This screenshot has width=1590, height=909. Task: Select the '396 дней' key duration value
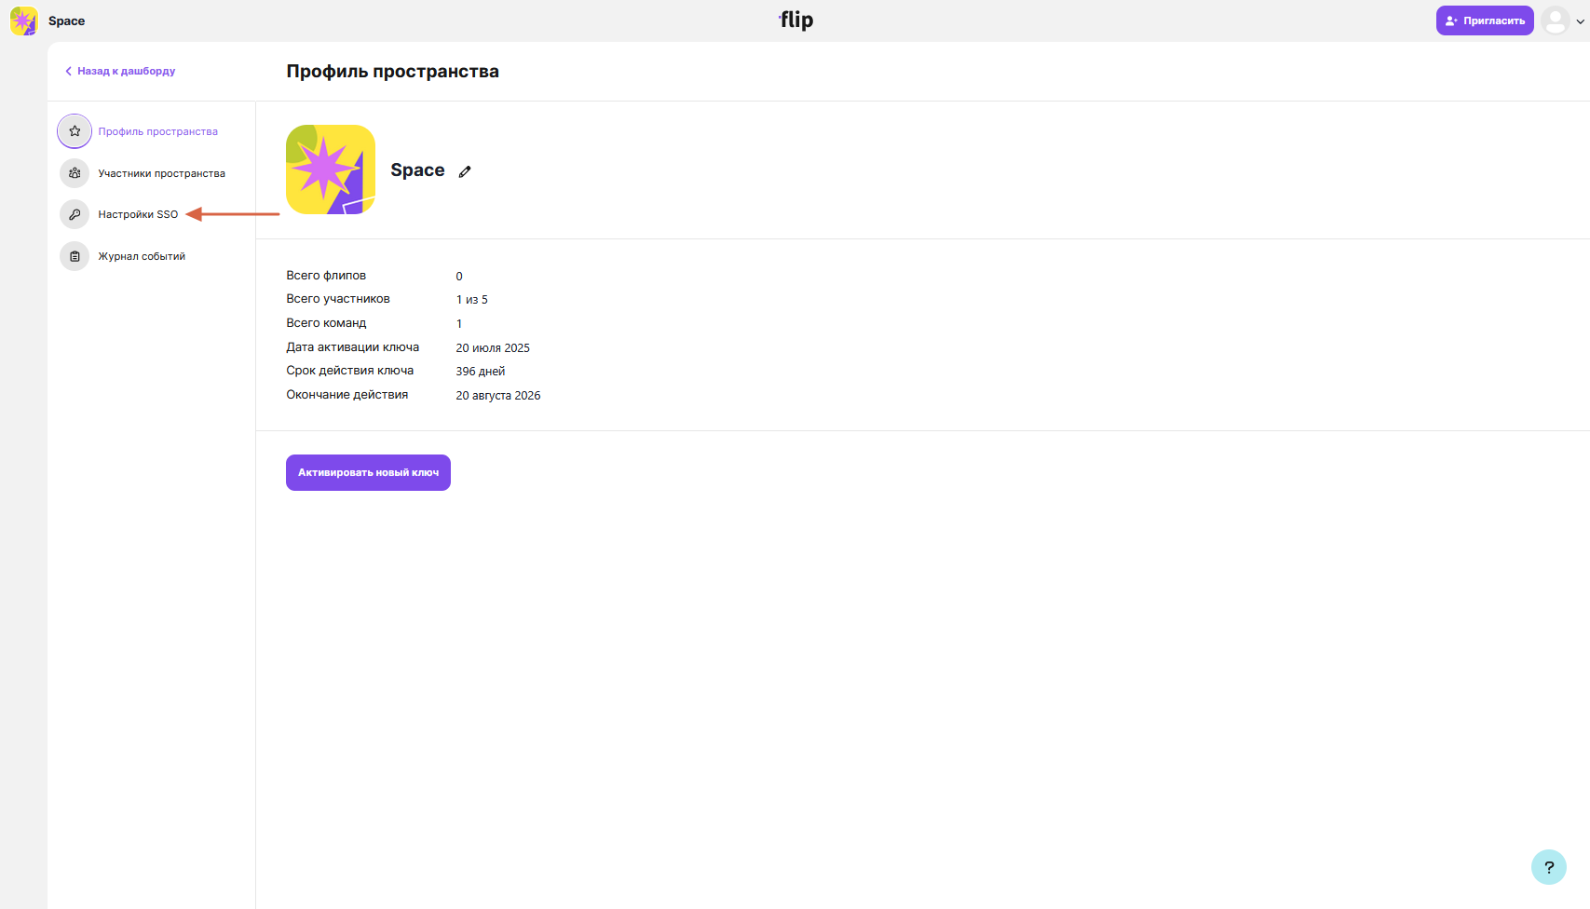tap(481, 372)
